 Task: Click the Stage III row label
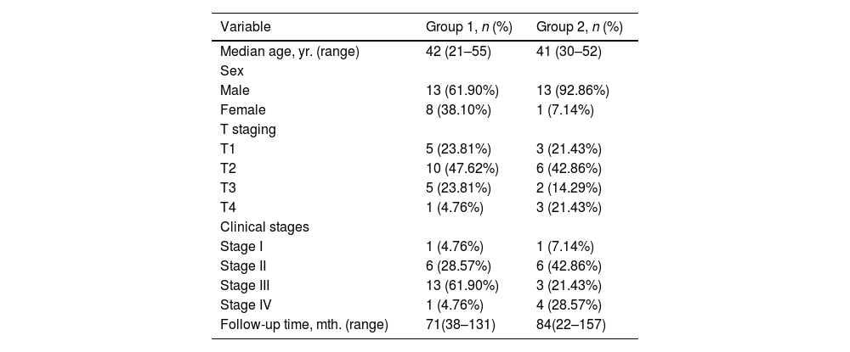[x=245, y=285]
